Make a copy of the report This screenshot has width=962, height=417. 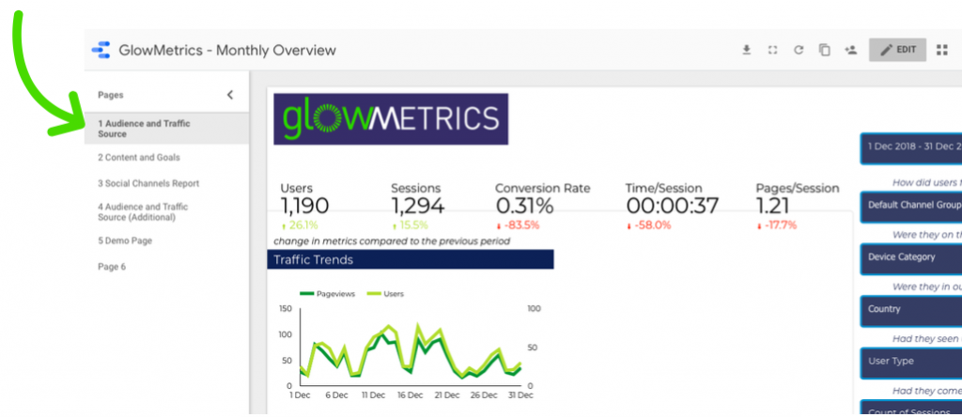825,51
